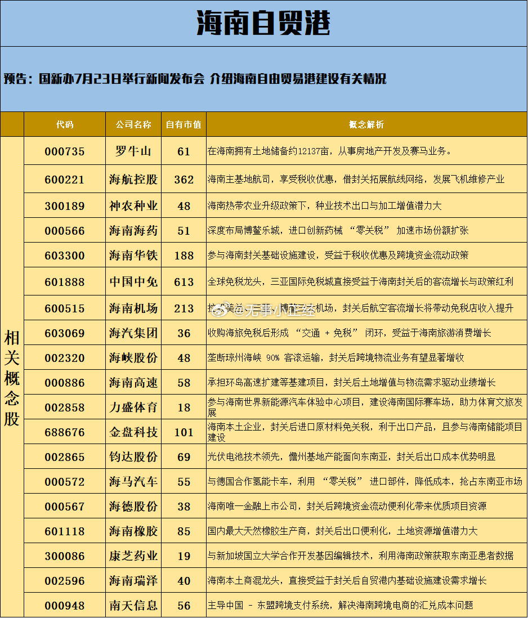Click company name 南天信息

[133, 606]
